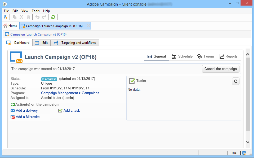The image size is (262, 165).
Task: Click the Cancel the campaign button
Action: (221, 69)
